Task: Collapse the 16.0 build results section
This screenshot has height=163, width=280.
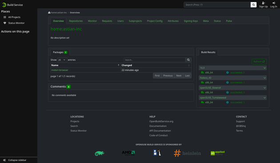Action: point(264,68)
